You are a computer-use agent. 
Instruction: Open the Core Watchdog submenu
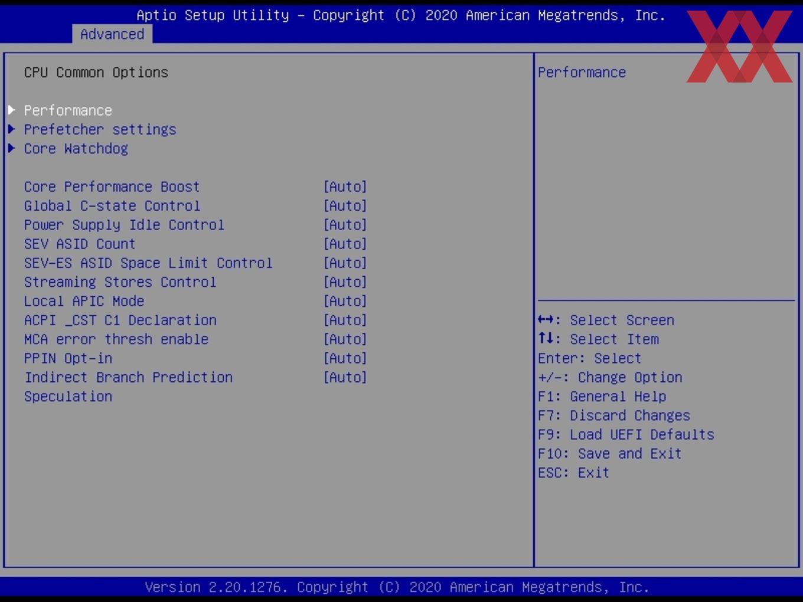tap(76, 148)
